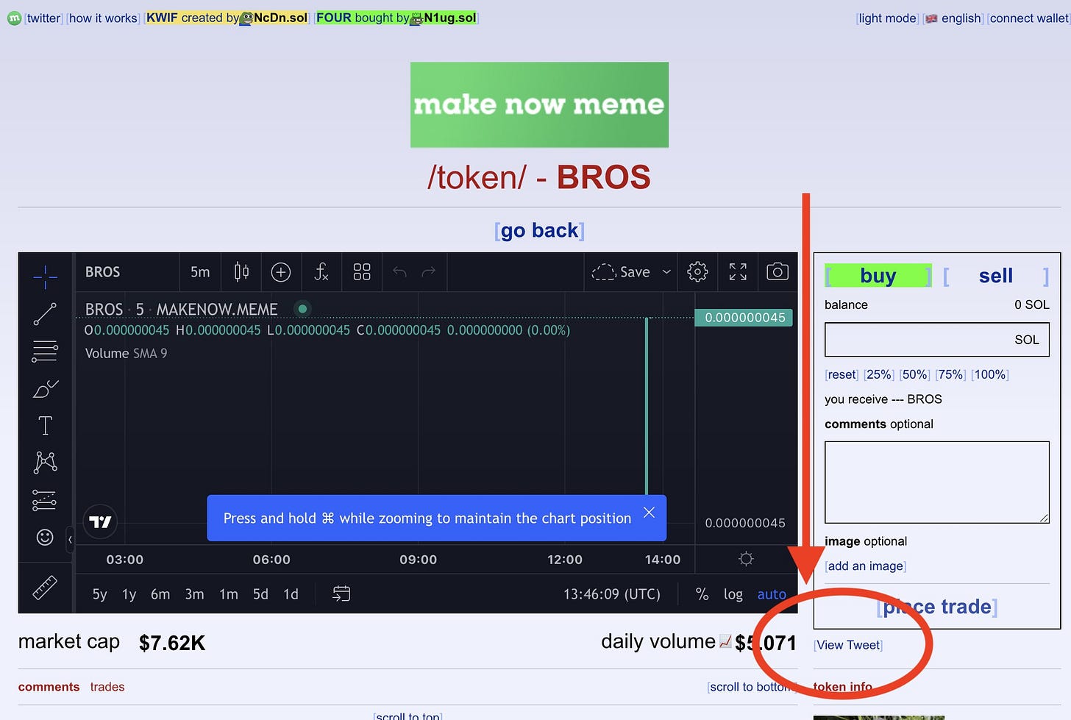Open the 13:46:09 (UTC) timezone menu
The height and width of the screenshot is (720, 1071).
click(612, 594)
